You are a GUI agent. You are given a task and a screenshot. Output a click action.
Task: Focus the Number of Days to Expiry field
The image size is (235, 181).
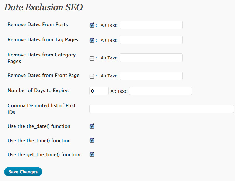(x=99, y=91)
